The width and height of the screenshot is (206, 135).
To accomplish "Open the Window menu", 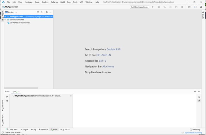I will coord(89,2).
